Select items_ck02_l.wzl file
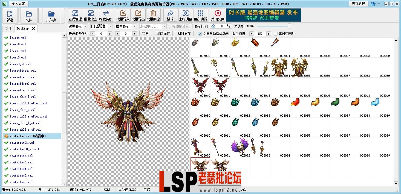Image resolution: width=401 pixels, height=194 pixels. click(x=23, y=97)
